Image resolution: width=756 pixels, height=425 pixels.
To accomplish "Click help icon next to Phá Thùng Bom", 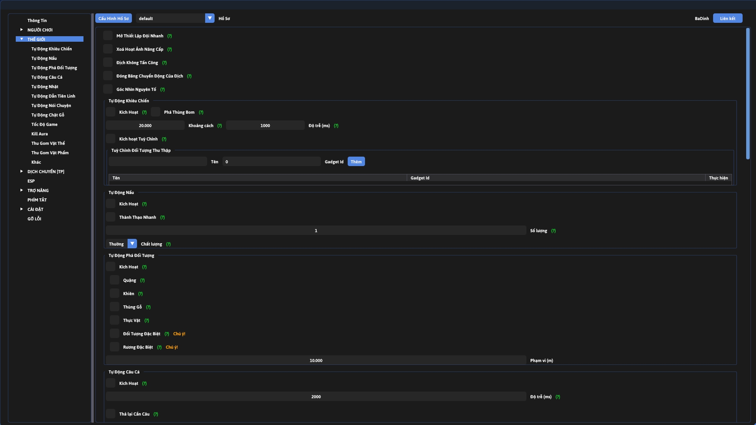I will [201, 113].
